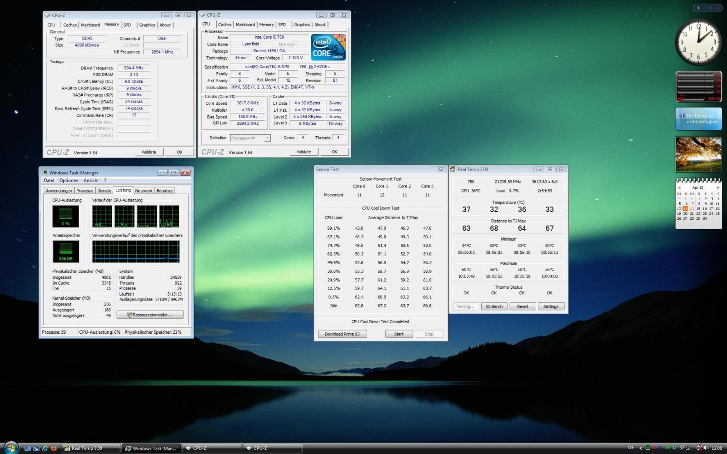Open Mainboard tab in right CPU-Z window
The image size is (727, 454).
point(245,25)
